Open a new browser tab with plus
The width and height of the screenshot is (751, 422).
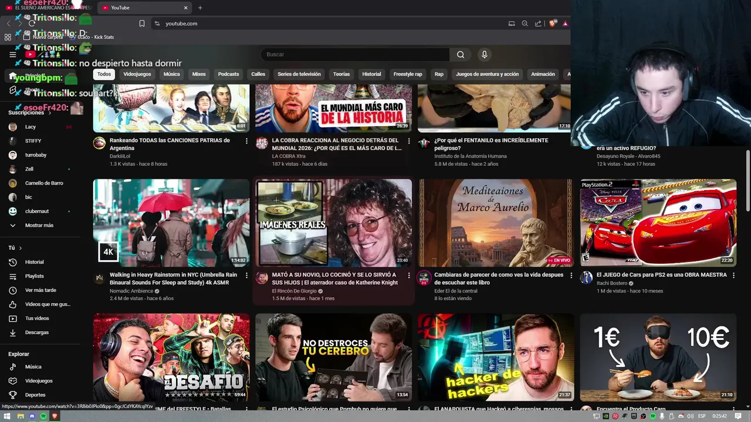tap(200, 8)
